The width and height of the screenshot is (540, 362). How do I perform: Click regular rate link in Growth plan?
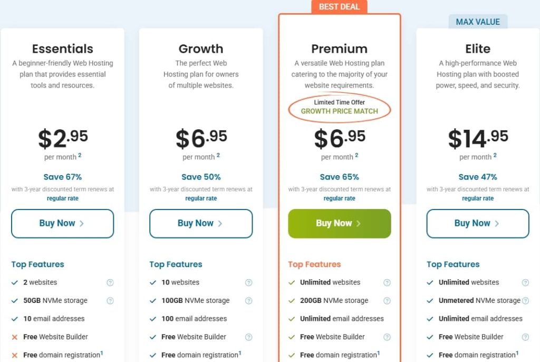201,198
